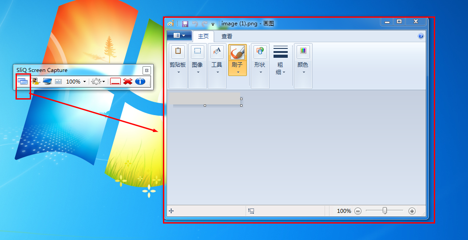Click right-side canvas resize handle
This screenshot has height=240, width=468.
pyautogui.click(x=241, y=99)
